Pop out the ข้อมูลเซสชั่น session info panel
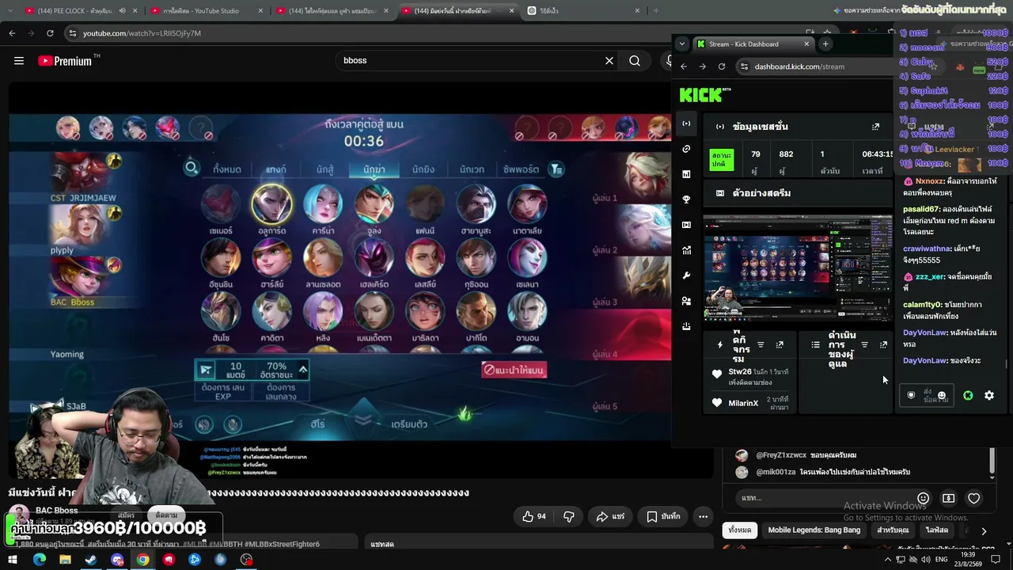1013x570 pixels. coord(875,127)
